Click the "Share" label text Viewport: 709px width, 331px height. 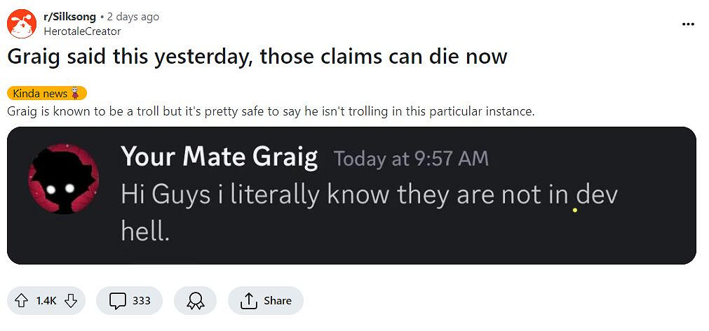278,300
